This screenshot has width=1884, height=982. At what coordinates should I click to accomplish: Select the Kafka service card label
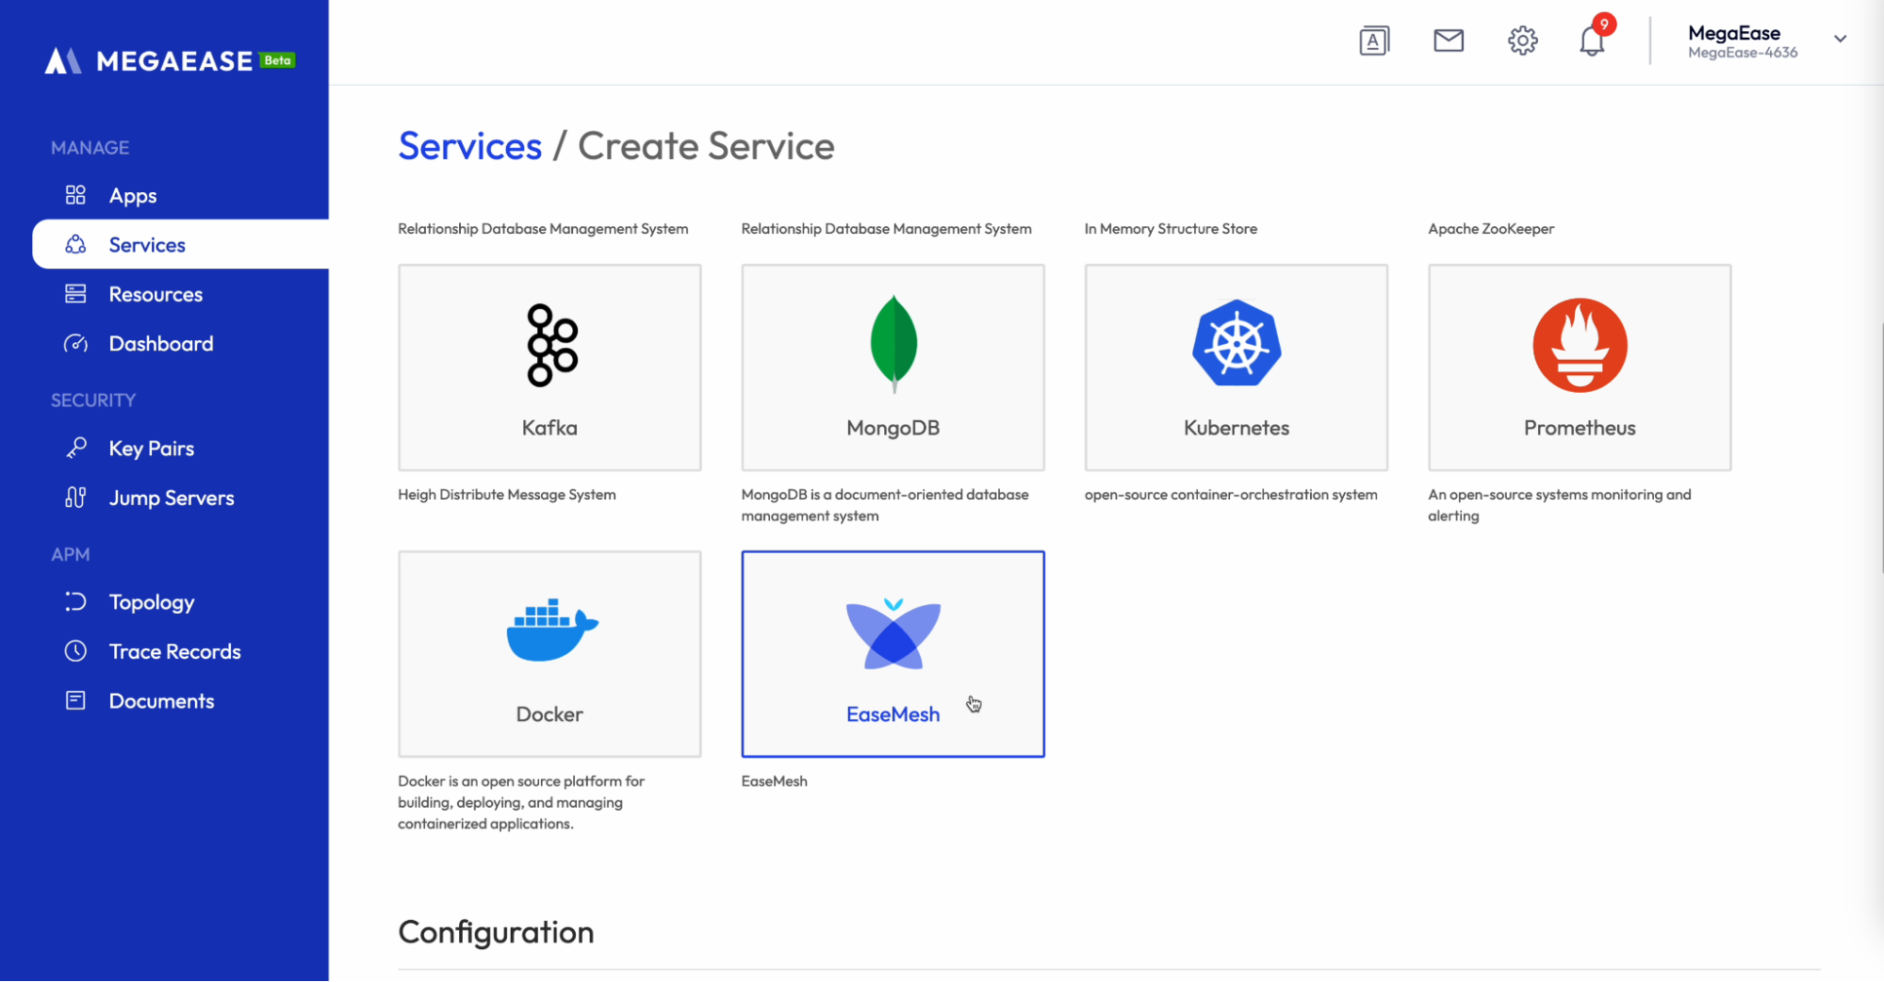pos(549,428)
